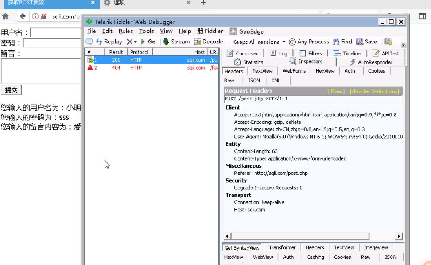Image resolution: width=431 pixels, height=265 pixels.
Task: Click the [Raw] link in Request Headers
Action: coord(336,91)
